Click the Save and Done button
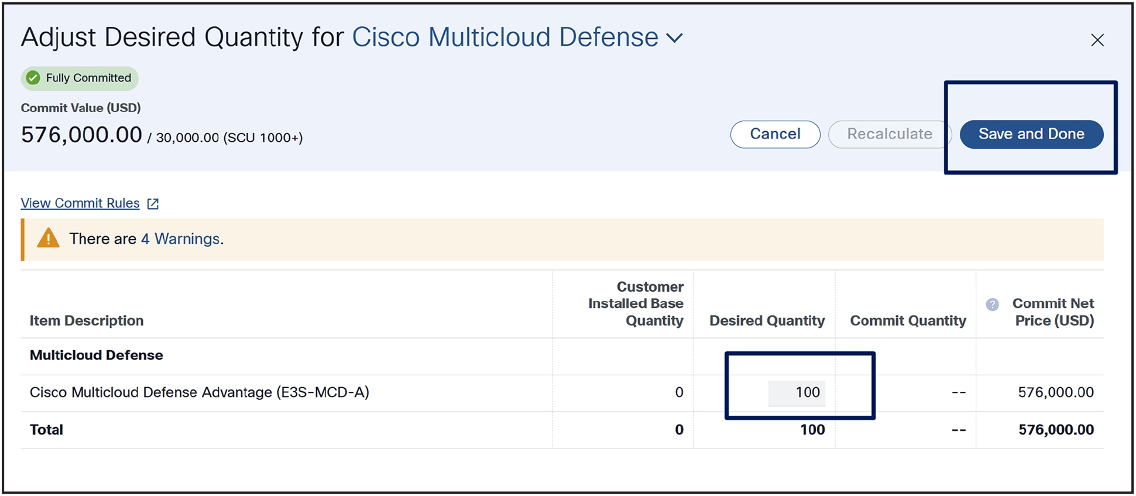 [x=1031, y=134]
